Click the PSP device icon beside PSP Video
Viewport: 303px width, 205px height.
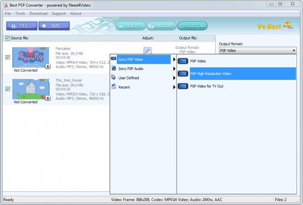[x=183, y=61]
